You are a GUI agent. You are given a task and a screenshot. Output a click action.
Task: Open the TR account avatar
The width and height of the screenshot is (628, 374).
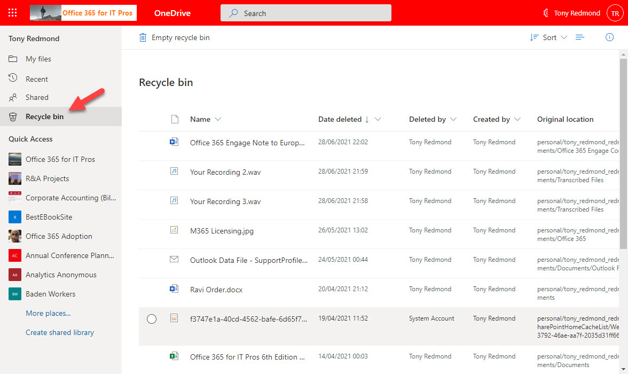[x=615, y=13]
